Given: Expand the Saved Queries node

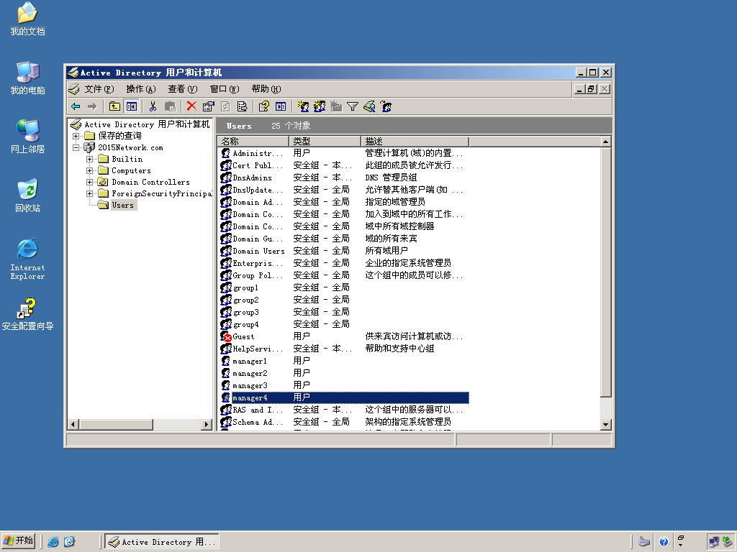Looking at the screenshot, I should (x=76, y=136).
